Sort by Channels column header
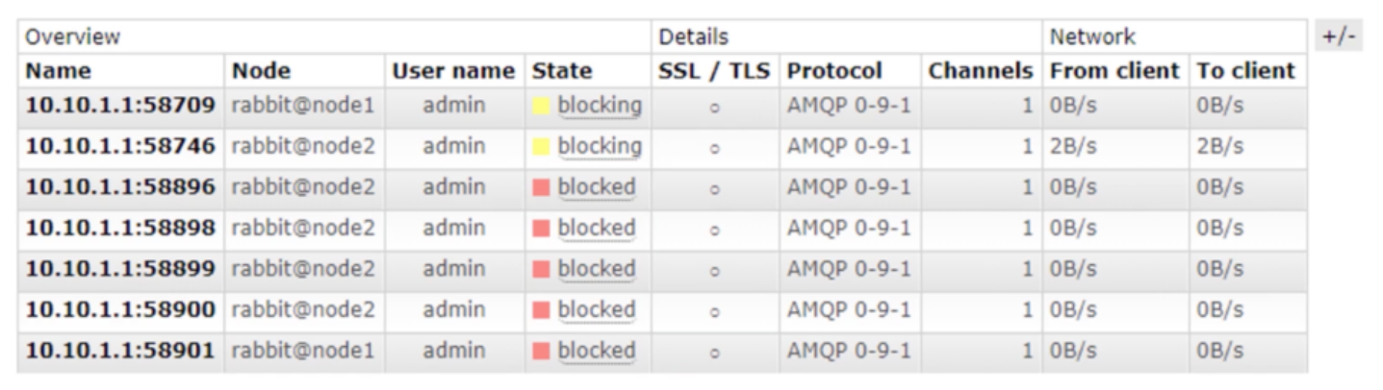 click(980, 71)
